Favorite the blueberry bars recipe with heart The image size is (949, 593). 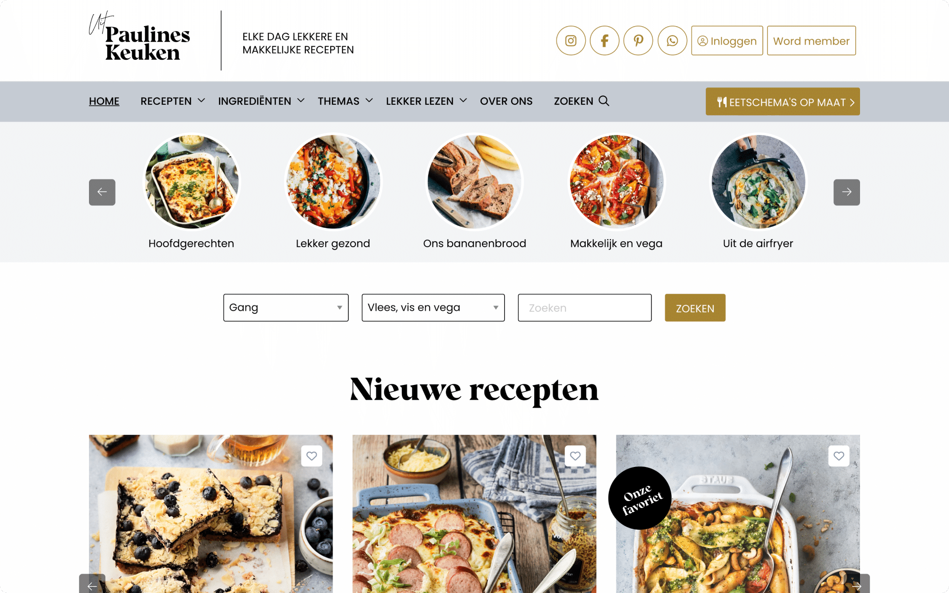tap(312, 456)
